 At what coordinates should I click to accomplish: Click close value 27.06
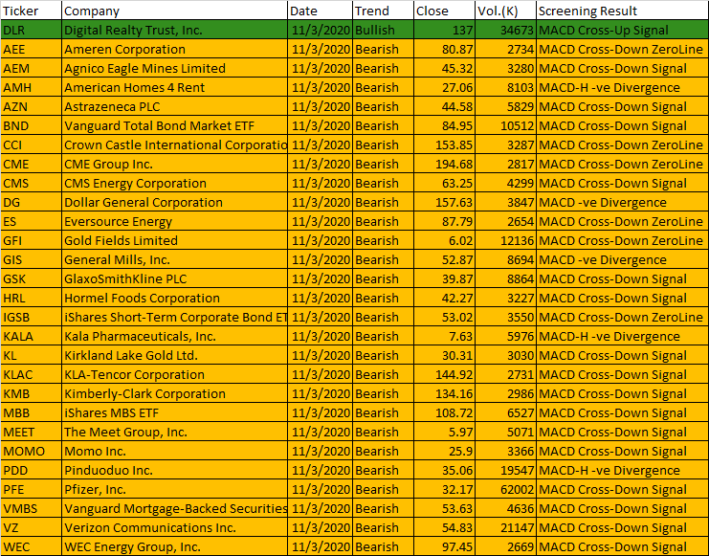tap(445, 87)
